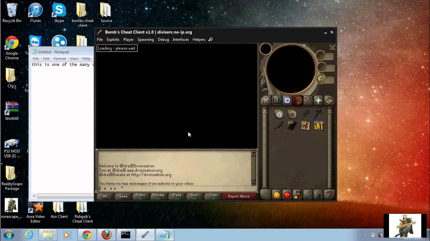Toggle the Clan chat filter
The width and height of the screenshot is (430, 241).
(x=213, y=196)
